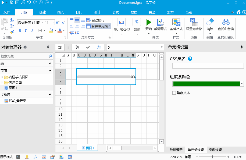The height and width of the screenshot is (160, 246).
Task: Switch to the 设计 ribbon tab
Action: coord(97,12)
